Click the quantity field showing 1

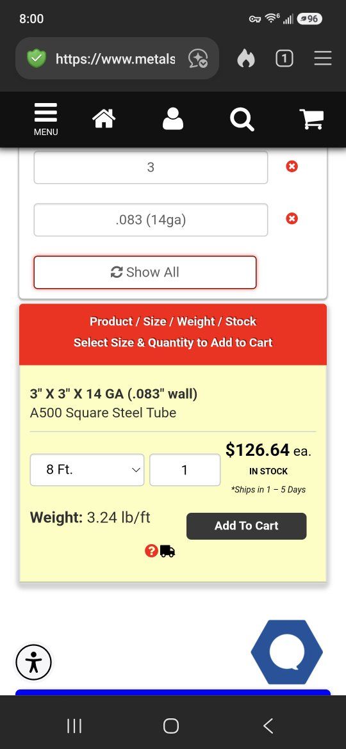(185, 469)
